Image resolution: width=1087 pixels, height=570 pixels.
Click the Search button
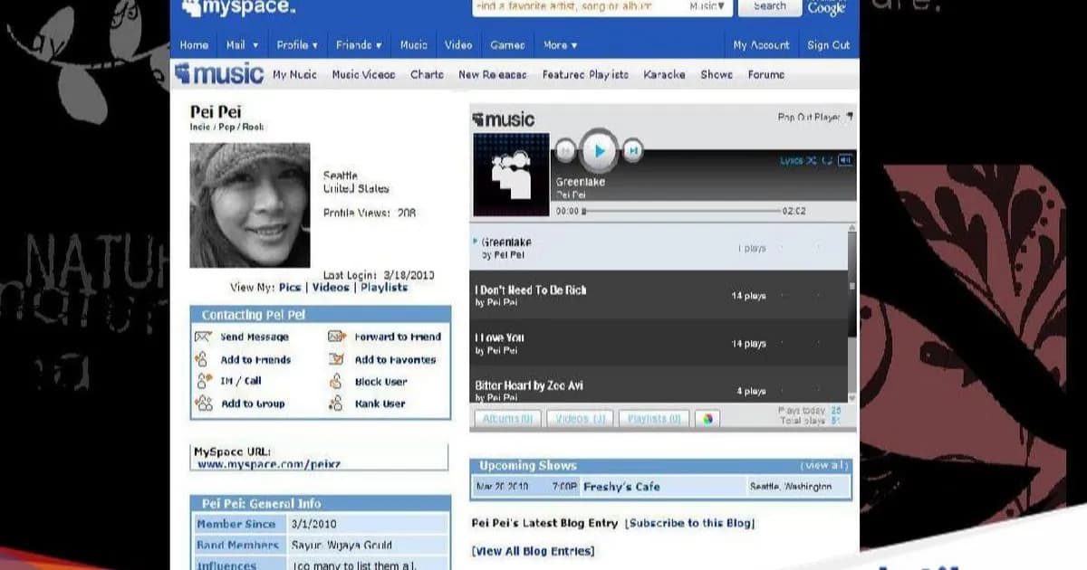tap(769, 6)
